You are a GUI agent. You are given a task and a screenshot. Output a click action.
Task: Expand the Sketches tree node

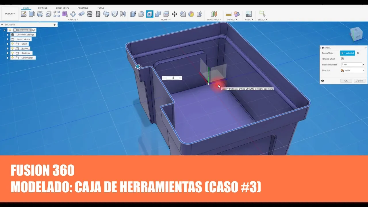[8, 53]
